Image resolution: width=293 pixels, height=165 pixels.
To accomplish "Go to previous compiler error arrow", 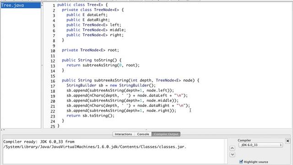I will 232,148.
